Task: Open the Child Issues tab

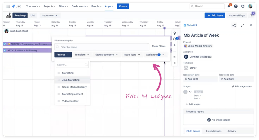Action: click(x=193, y=131)
